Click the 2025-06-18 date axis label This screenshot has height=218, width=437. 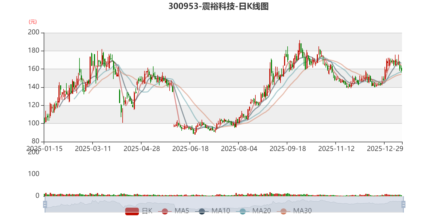[x=190, y=149]
